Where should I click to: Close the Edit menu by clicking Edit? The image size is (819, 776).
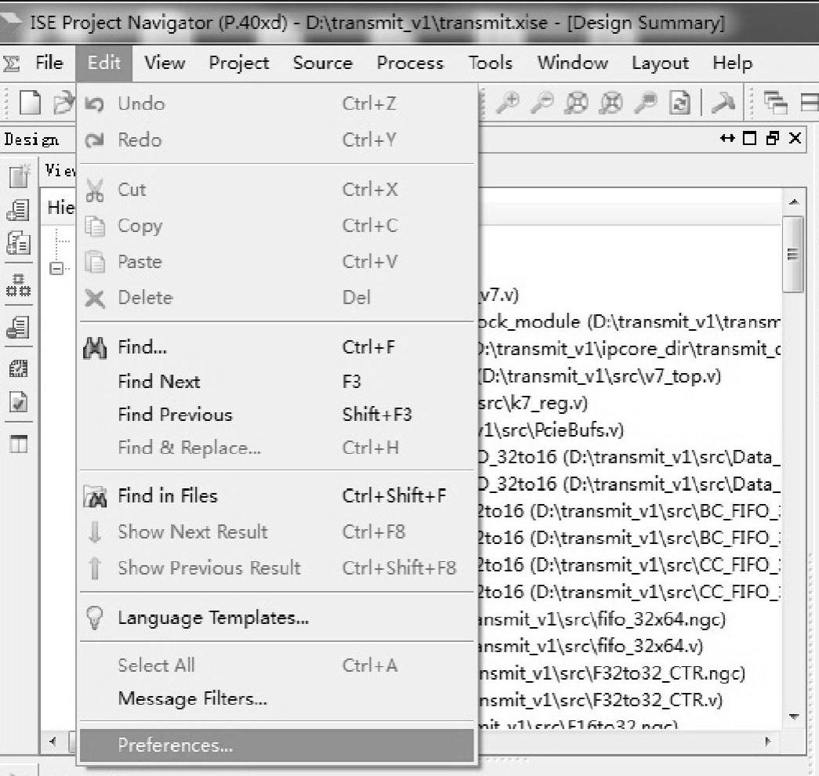(x=104, y=63)
